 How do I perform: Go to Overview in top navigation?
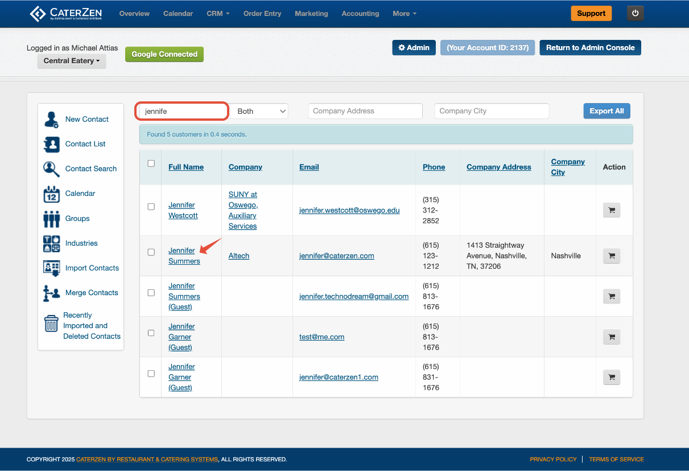134,14
